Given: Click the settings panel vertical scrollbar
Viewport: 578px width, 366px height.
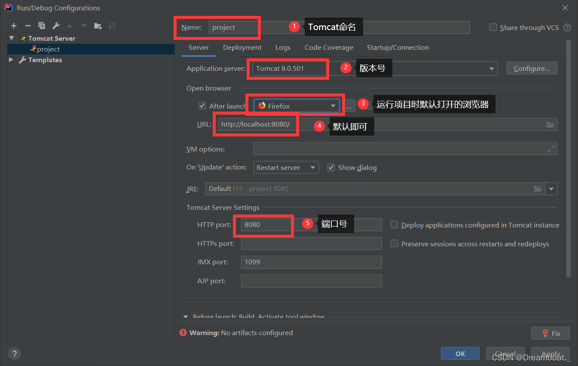Looking at the screenshot, I should tap(569, 159).
